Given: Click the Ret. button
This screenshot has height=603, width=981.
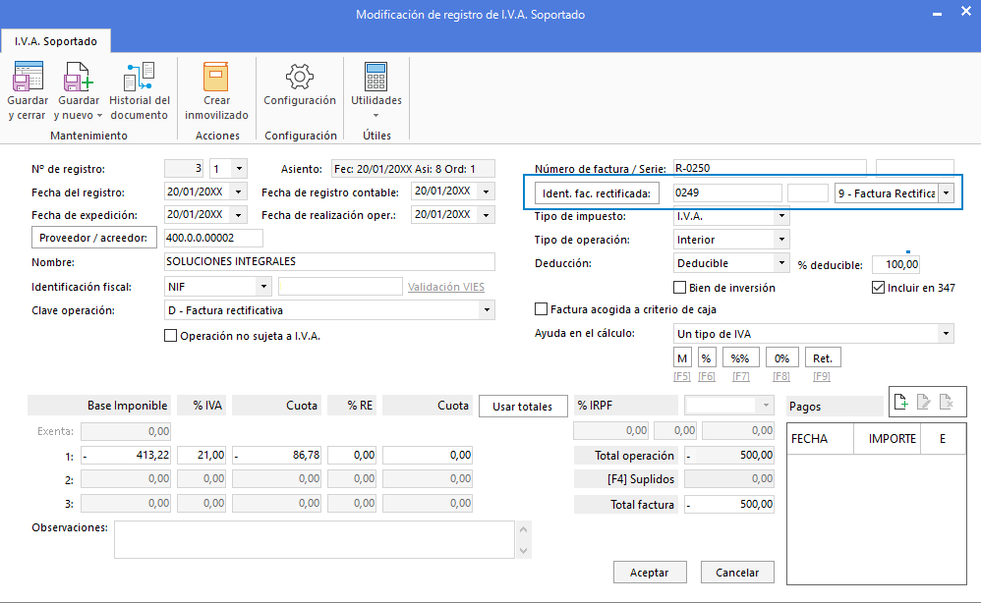Looking at the screenshot, I should pos(823,358).
